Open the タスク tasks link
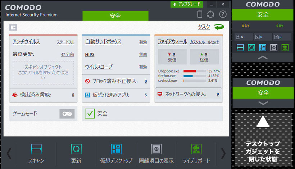295x169 pixels. [204, 27]
